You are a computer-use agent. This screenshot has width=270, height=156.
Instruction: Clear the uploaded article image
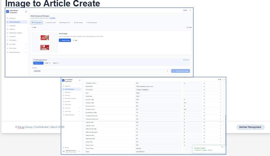75,40
